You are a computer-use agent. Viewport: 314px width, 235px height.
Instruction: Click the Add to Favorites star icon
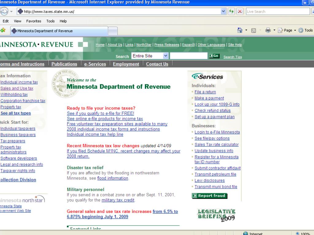(3, 30)
